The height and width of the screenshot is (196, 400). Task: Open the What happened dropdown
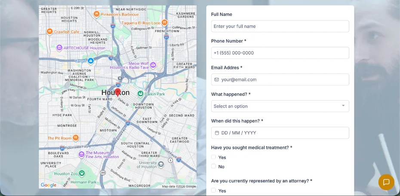point(280,106)
